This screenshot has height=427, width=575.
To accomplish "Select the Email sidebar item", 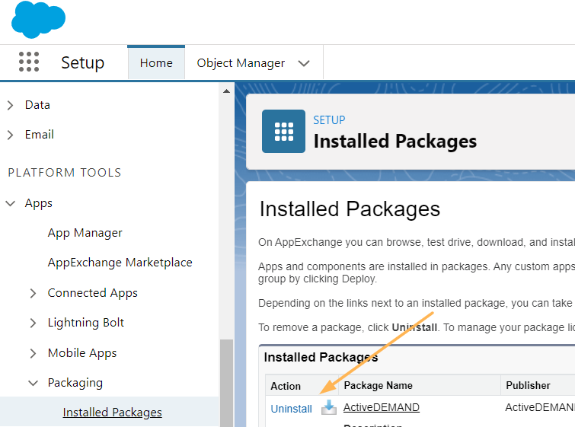I will tap(40, 135).
